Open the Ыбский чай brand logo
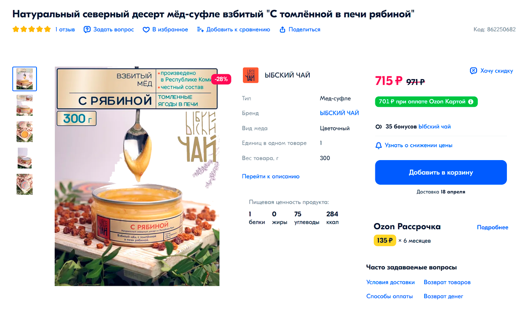Viewport: 528px width, 325px height. pos(251,75)
